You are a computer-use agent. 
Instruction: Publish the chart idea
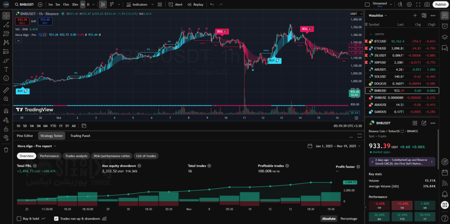[x=440, y=4]
